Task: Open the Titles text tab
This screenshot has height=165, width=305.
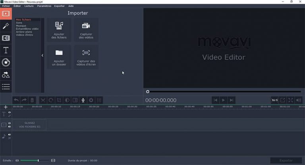Action: 6,50
